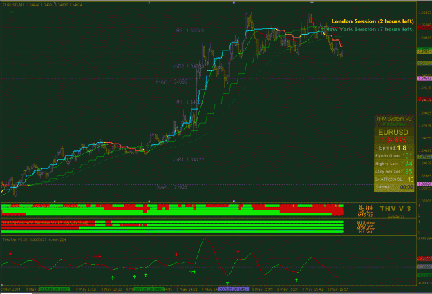Image resolution: width=432 pixels, height=294 pixels.
Task: Select the mR1 1.34122 level label
Action: click(189, 159)
